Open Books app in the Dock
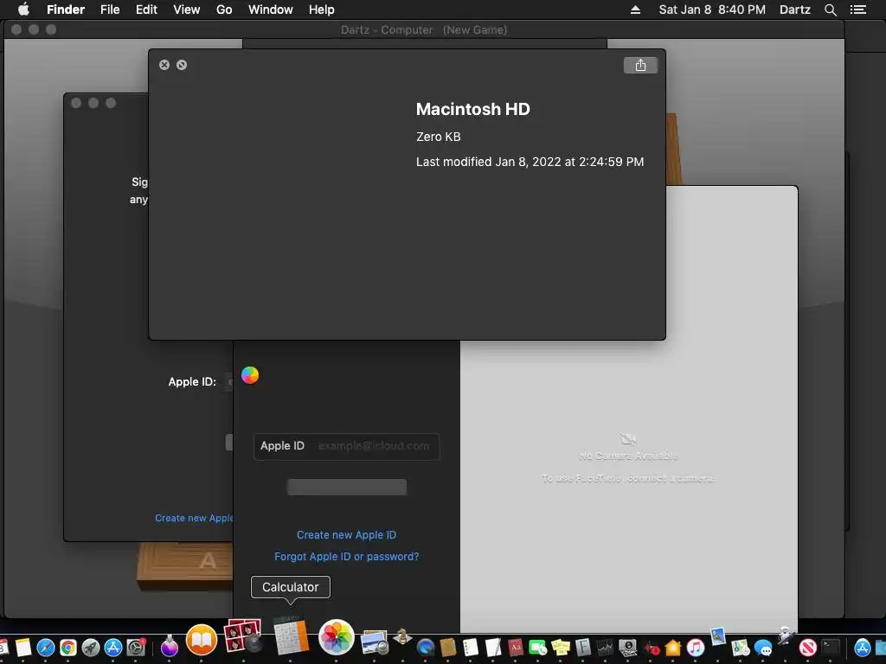 click(x=202, y=641)
